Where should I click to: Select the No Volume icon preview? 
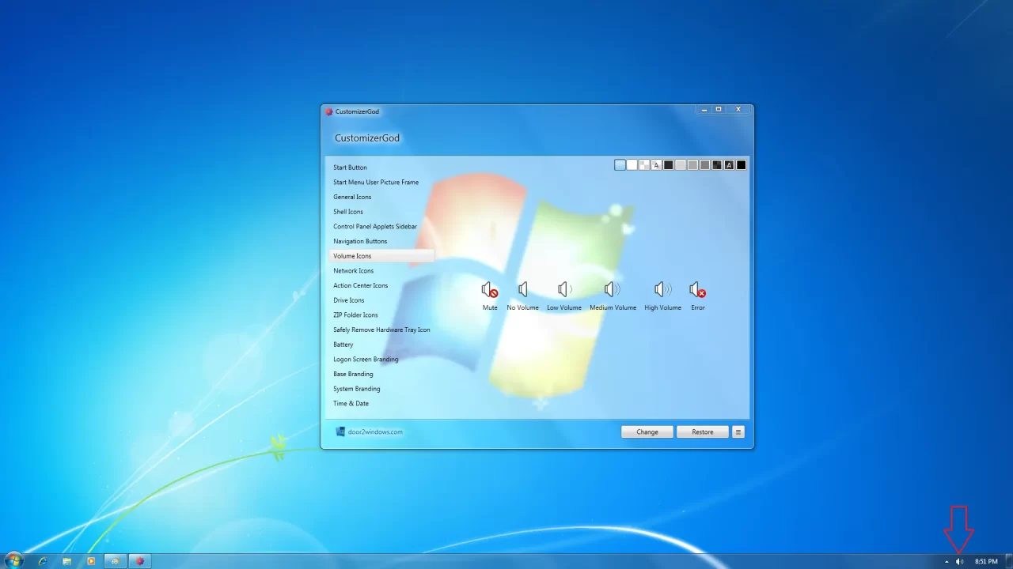tap(522, 289)
